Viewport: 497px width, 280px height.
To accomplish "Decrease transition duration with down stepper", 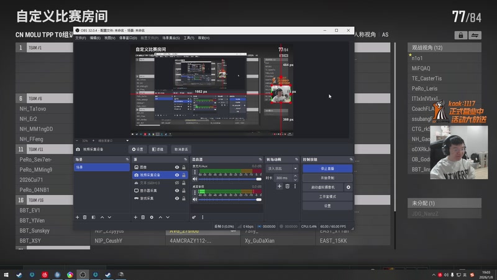I will 295,180.
